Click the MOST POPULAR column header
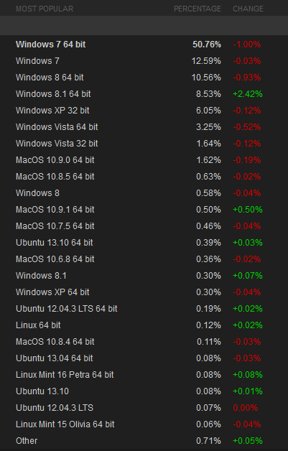Viewport: 288px width, 451px height. click(x=45, y=9)
